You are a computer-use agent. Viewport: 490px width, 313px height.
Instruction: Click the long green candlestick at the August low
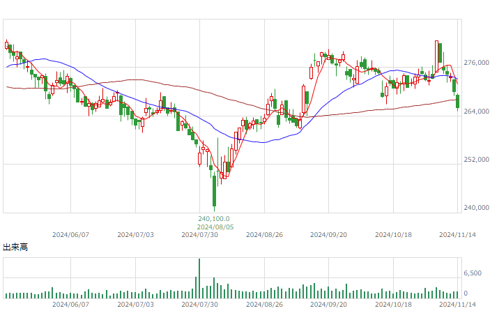pyautogui.click(x=215, y=191)
